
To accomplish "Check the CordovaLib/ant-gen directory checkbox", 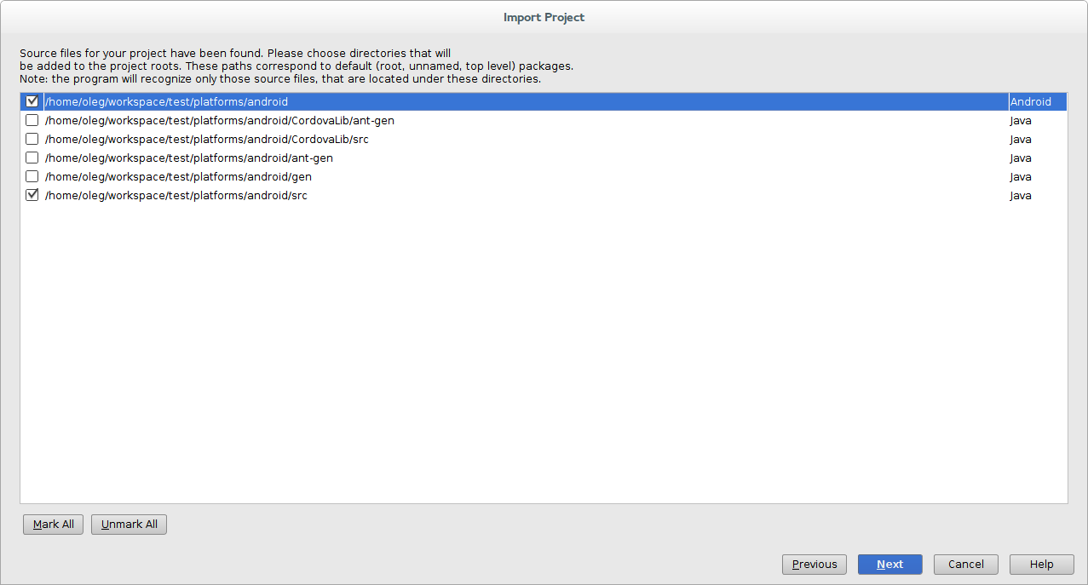I will pos(32,120).
